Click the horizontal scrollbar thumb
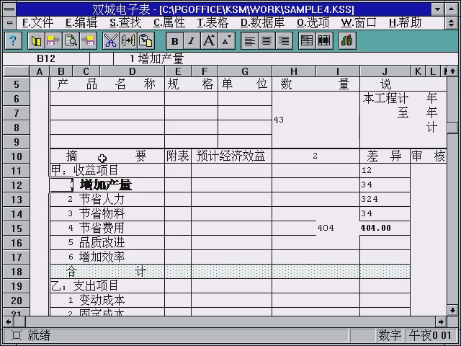This screenshot has width=461, height=346. (x=19, y=321)
